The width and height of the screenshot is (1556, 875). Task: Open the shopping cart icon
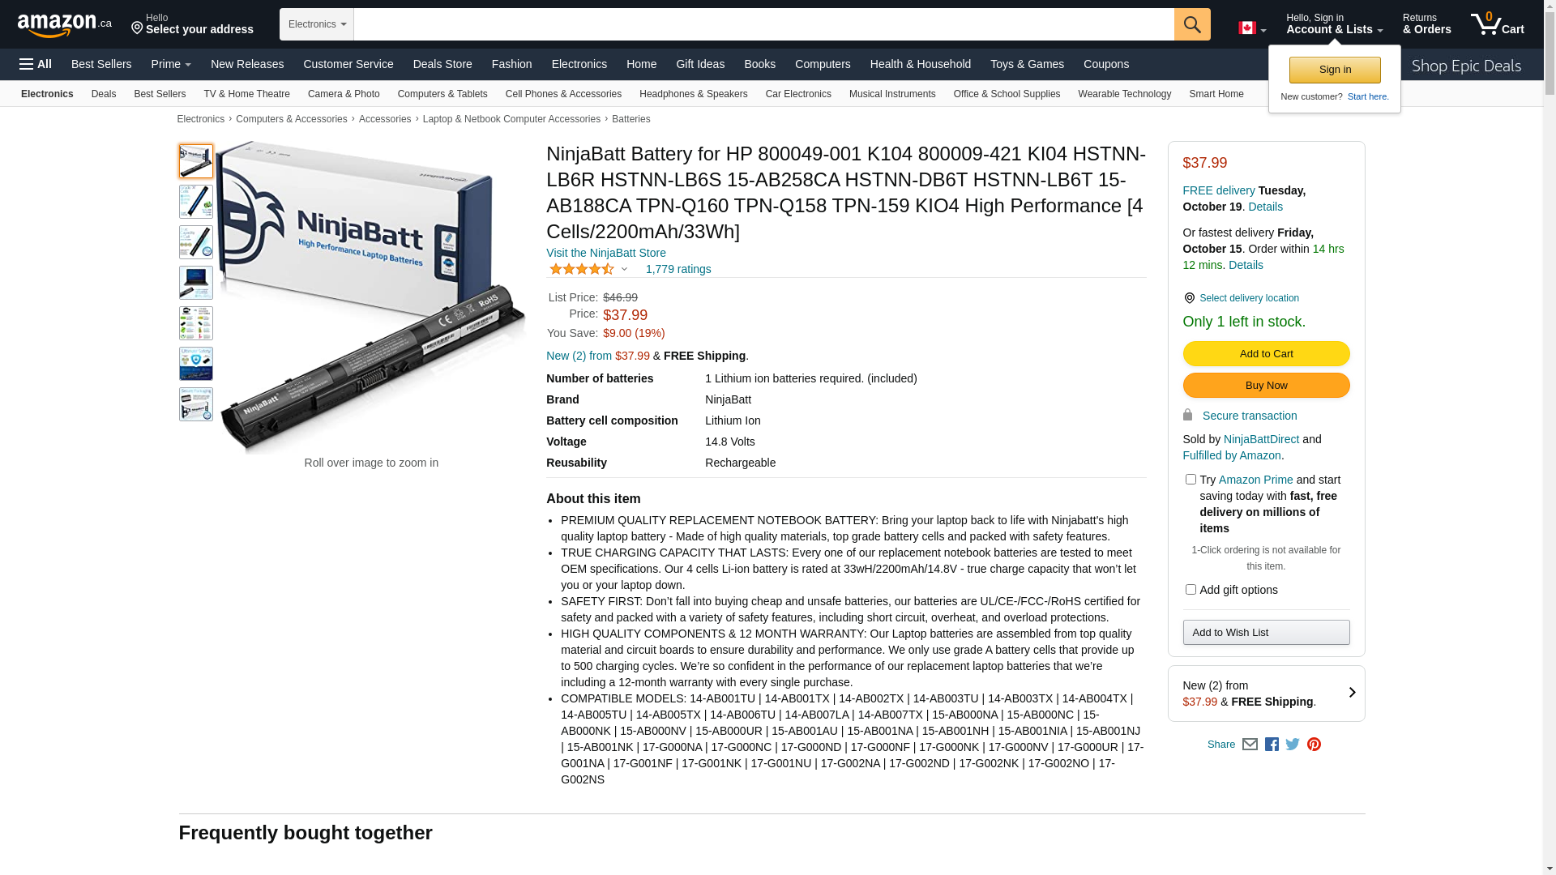[x=1497, y=24]
